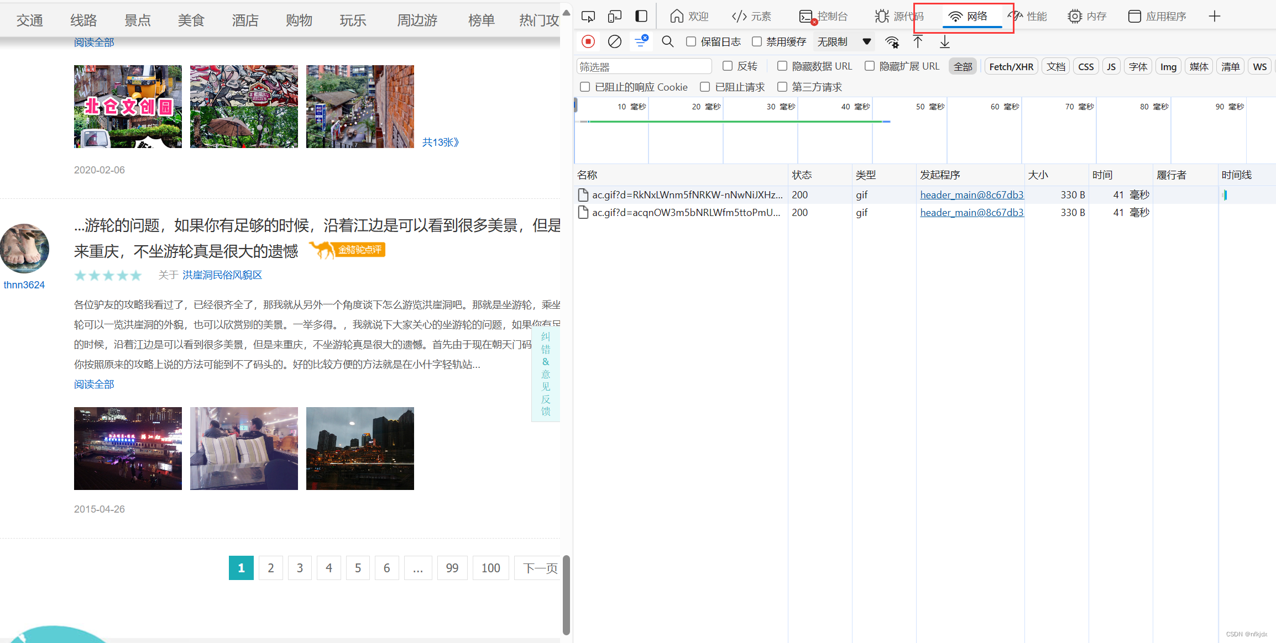Open the 无限制 throttling dropdown

[844, 42]
